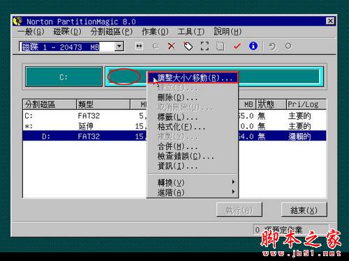
Task: Click the create partition C: toolbar icon
Action: (156, 46)
